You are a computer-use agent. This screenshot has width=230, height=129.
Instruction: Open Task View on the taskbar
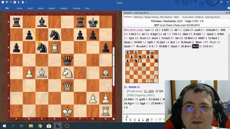click(x=22, y=126)
